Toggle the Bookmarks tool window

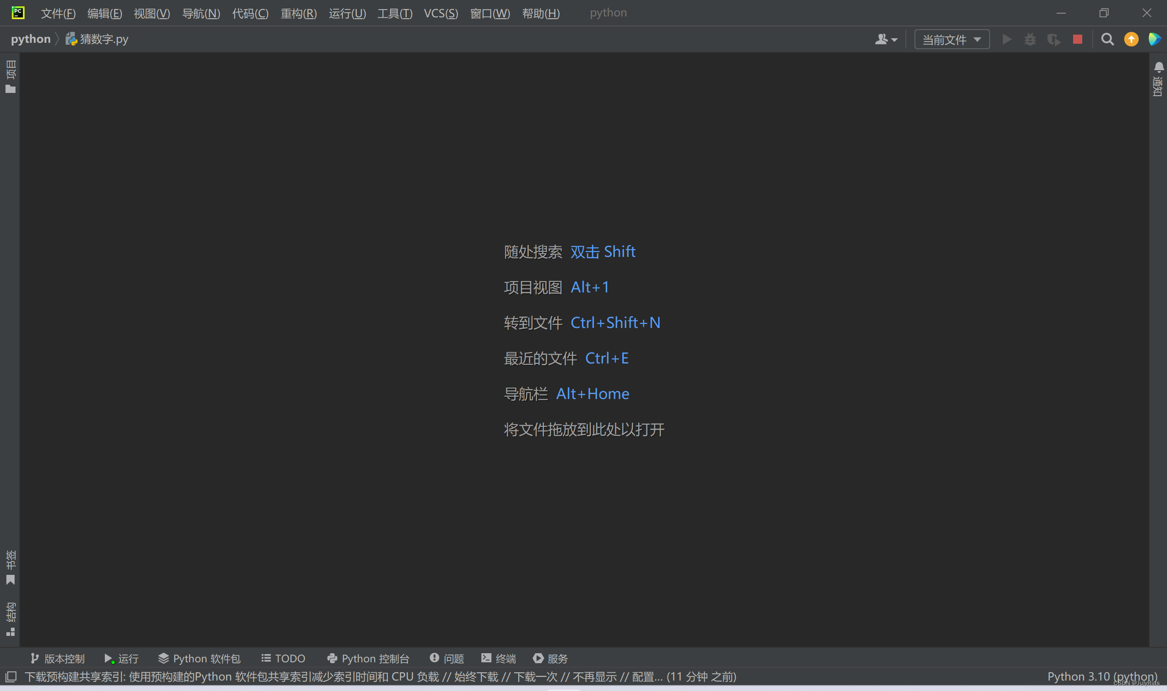[10, 567]
